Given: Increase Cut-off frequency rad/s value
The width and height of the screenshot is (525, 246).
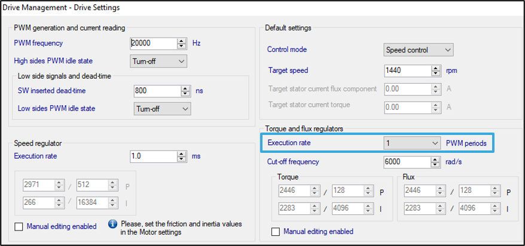Looking at the screenshot, I should pos(435,159).
